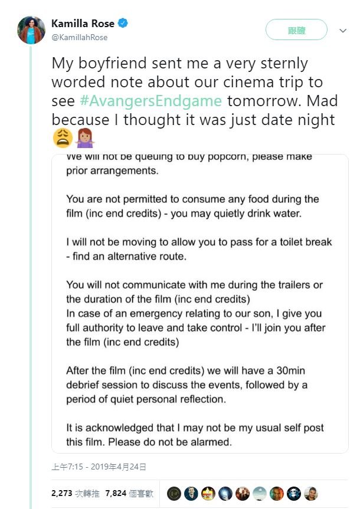Click Kamilla Rose's profile avatar

pyautogui.click(x=31, y=29)
